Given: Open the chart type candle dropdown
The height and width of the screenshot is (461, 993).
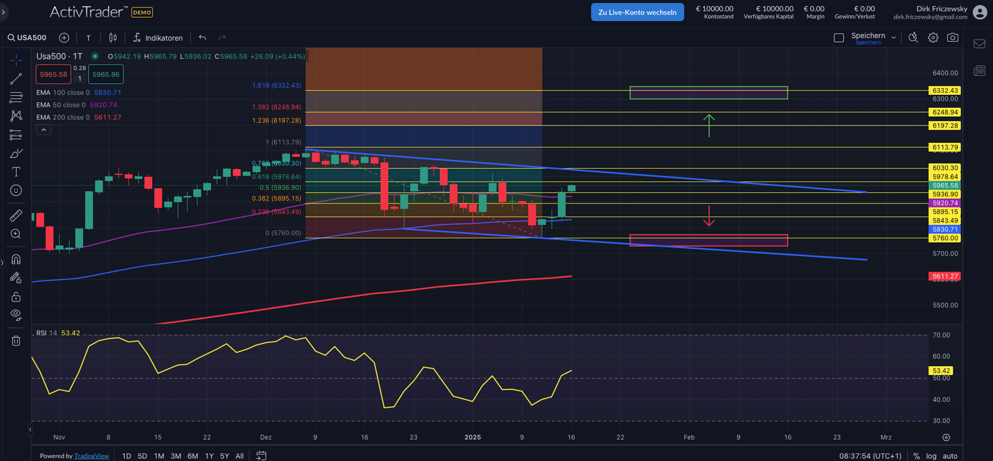Looking at the screenshot, I should [x=113, y=37].
